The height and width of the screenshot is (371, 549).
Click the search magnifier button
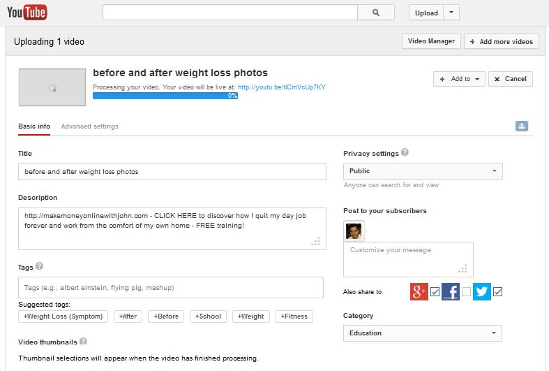click(376, 13)
